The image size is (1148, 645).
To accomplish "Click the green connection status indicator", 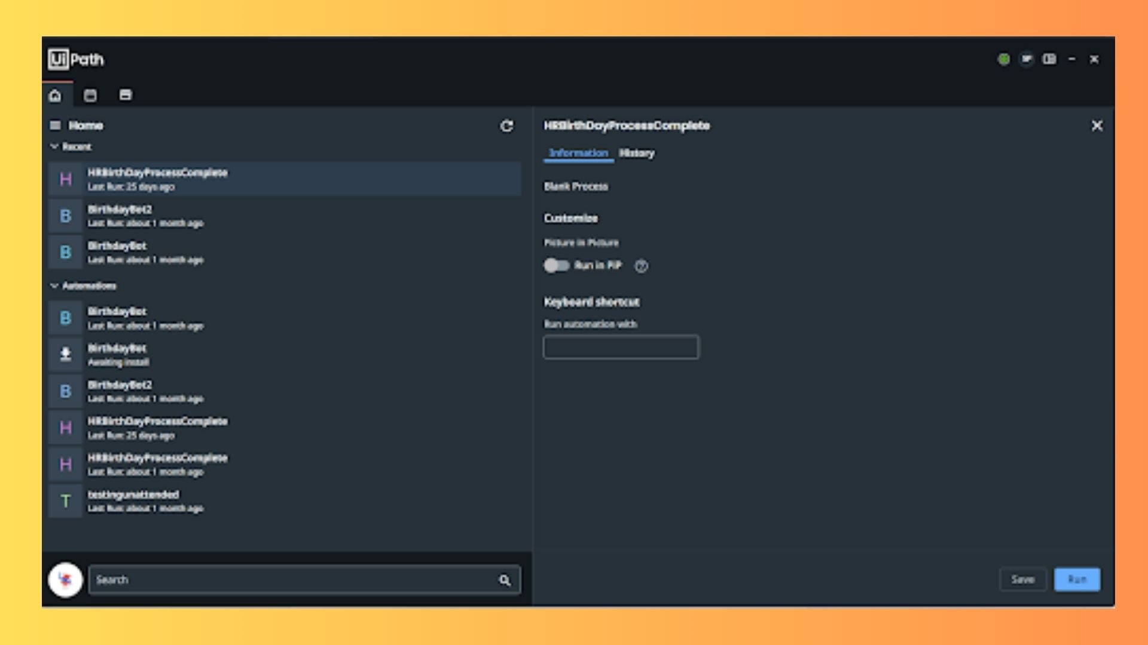I will [x=1004, y=59].
